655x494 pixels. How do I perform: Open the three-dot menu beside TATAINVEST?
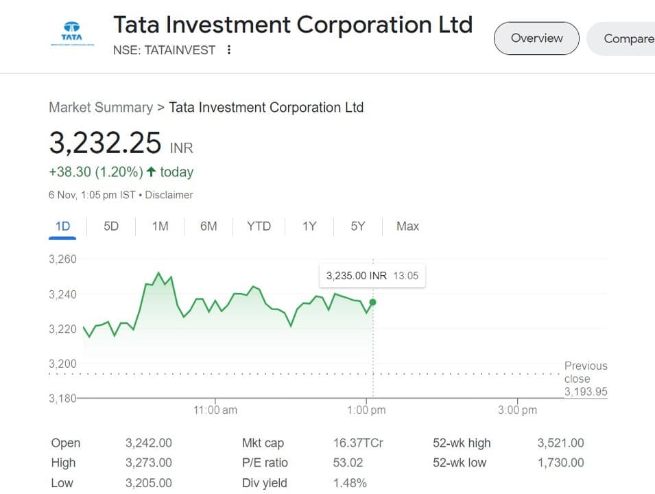click(x=228, y=50)
